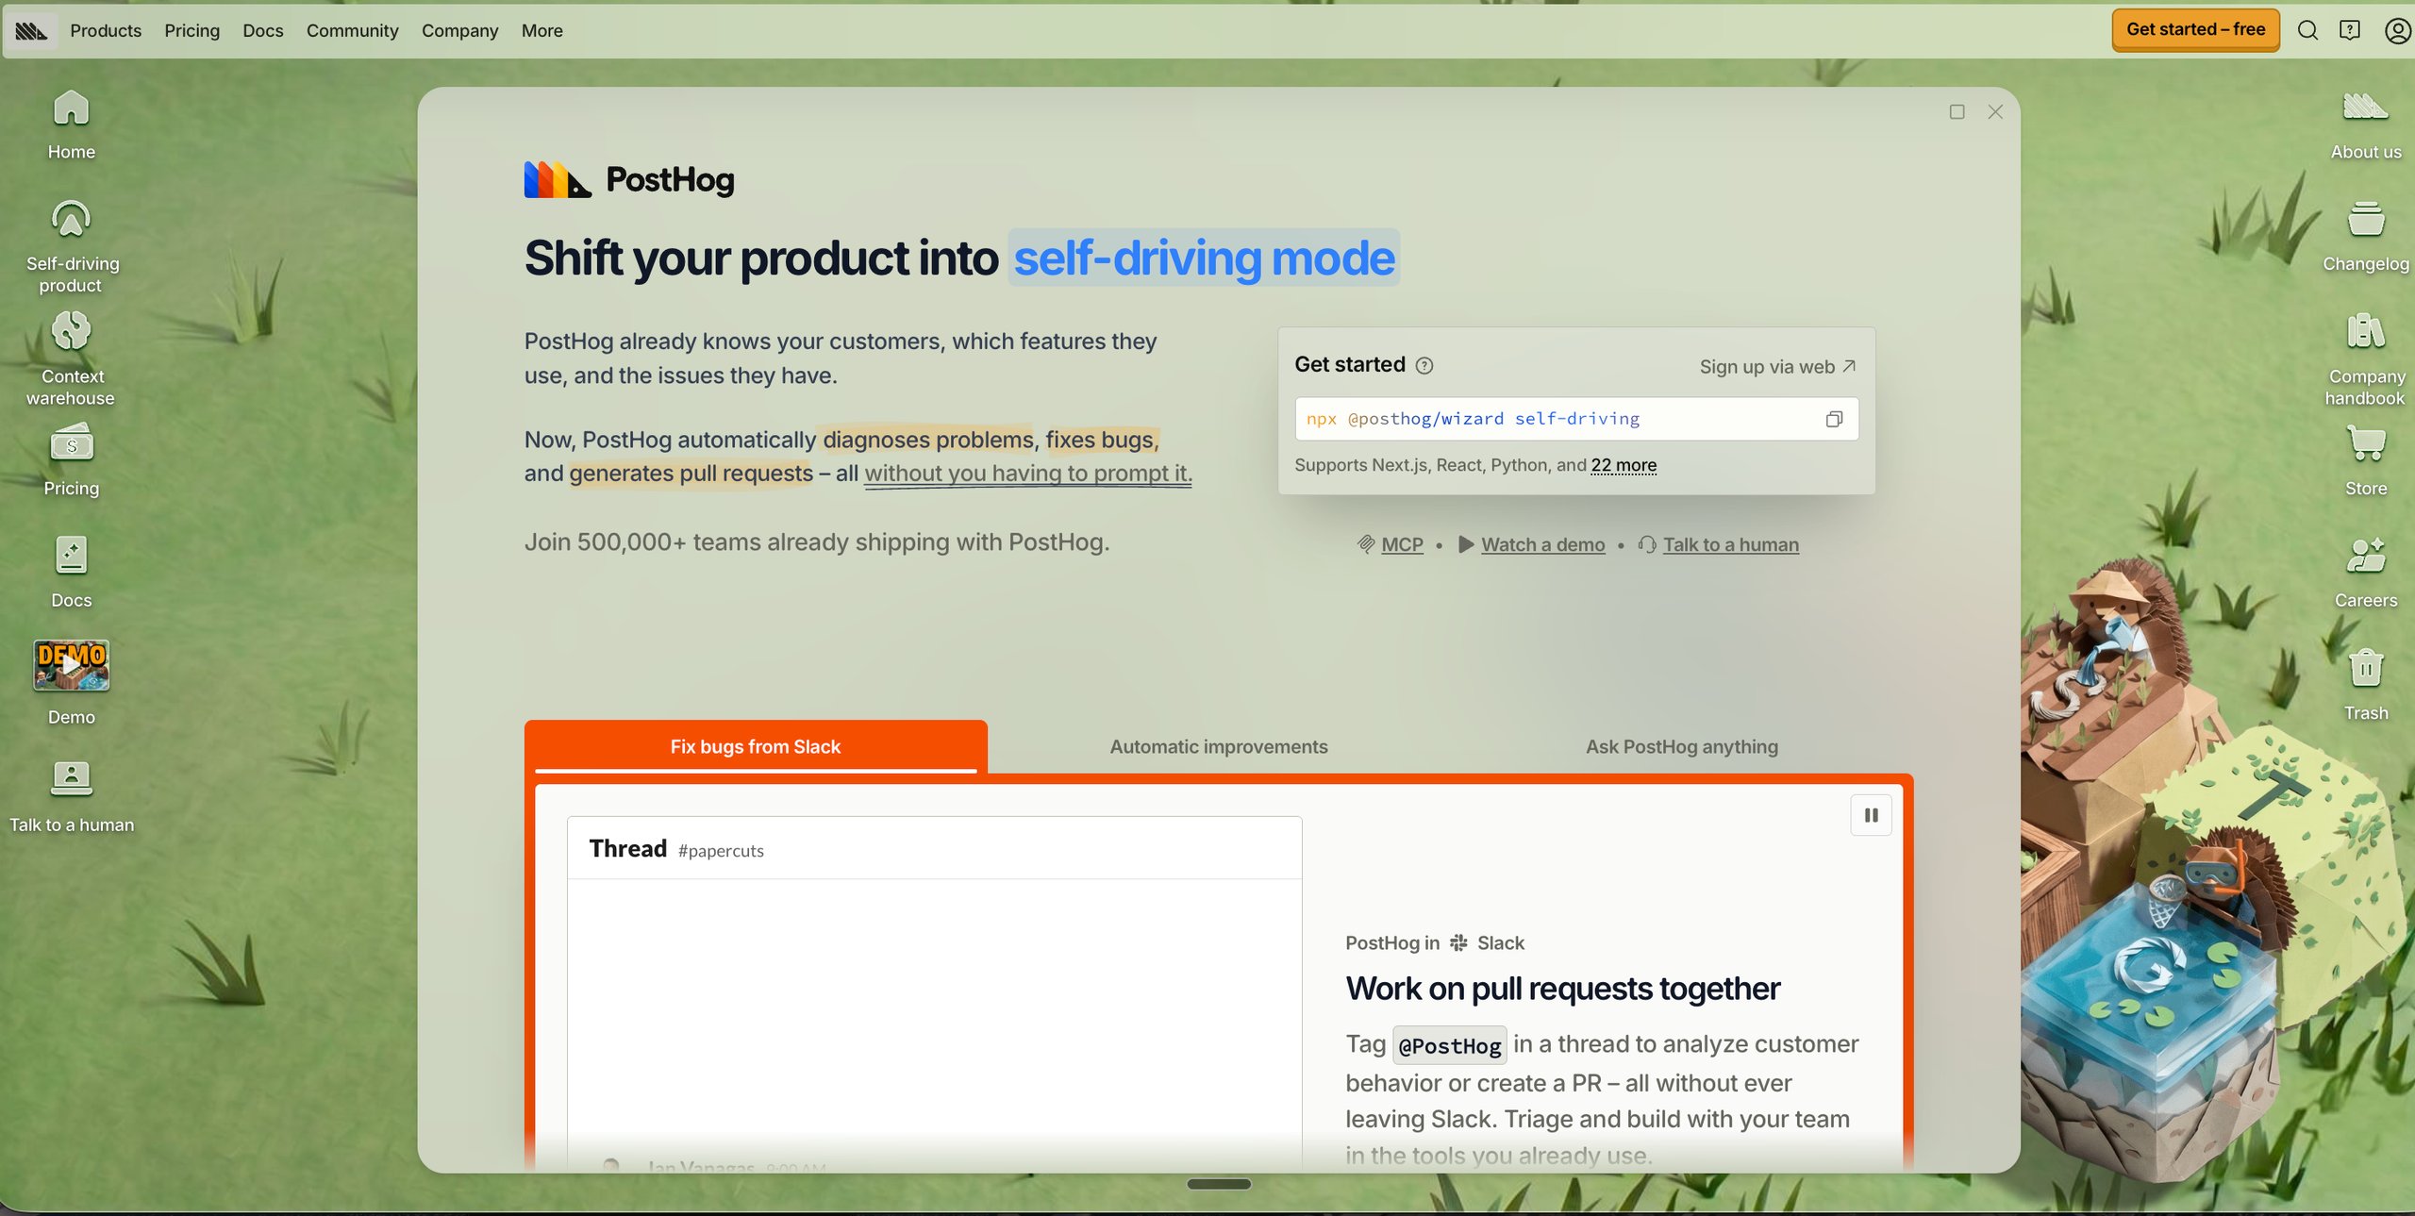Pause the Slack thread animation

(1870, 815)
